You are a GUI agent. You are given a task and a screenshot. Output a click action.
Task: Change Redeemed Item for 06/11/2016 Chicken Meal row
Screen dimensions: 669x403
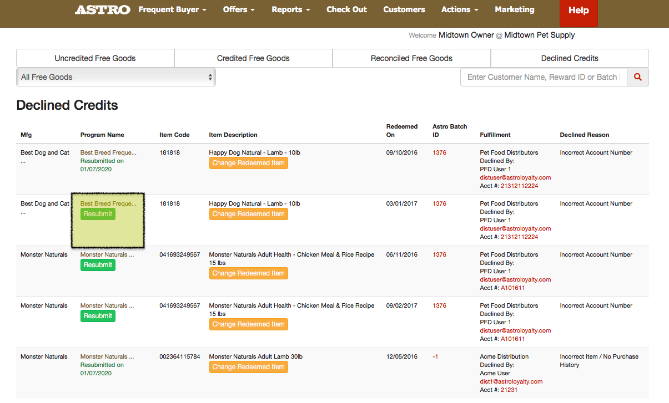[x=248, y=273]
